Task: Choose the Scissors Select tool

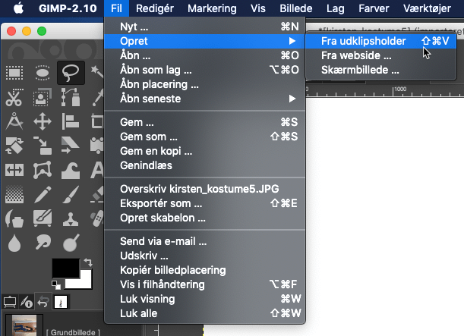Action: 14,97
